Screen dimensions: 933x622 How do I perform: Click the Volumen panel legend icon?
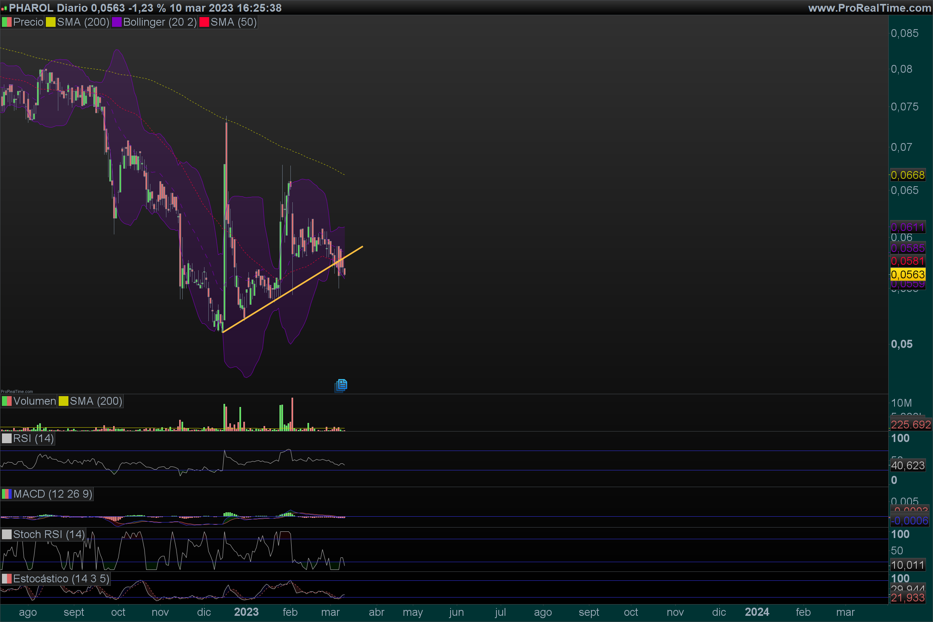[x=7, y=401]
